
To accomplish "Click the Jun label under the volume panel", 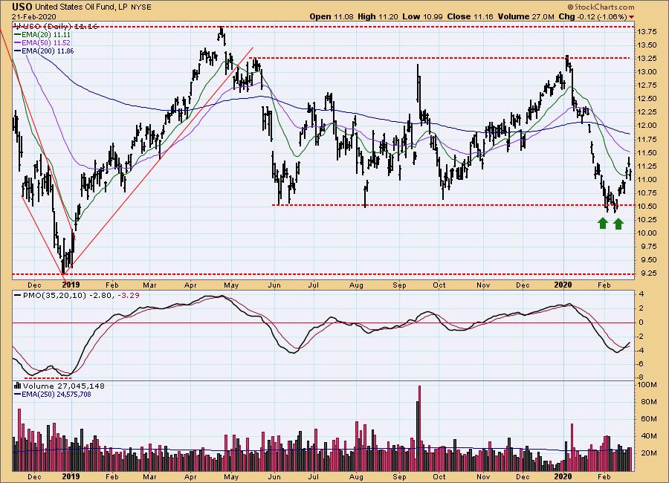I will pos(274,476).
